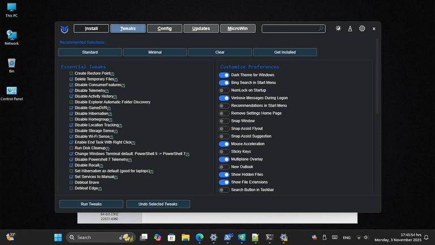
Task: Open PowerShell from the taskbar
Action: [228, 238]
